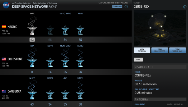
Task: Switch to View World Map tab
Action: 177,50
